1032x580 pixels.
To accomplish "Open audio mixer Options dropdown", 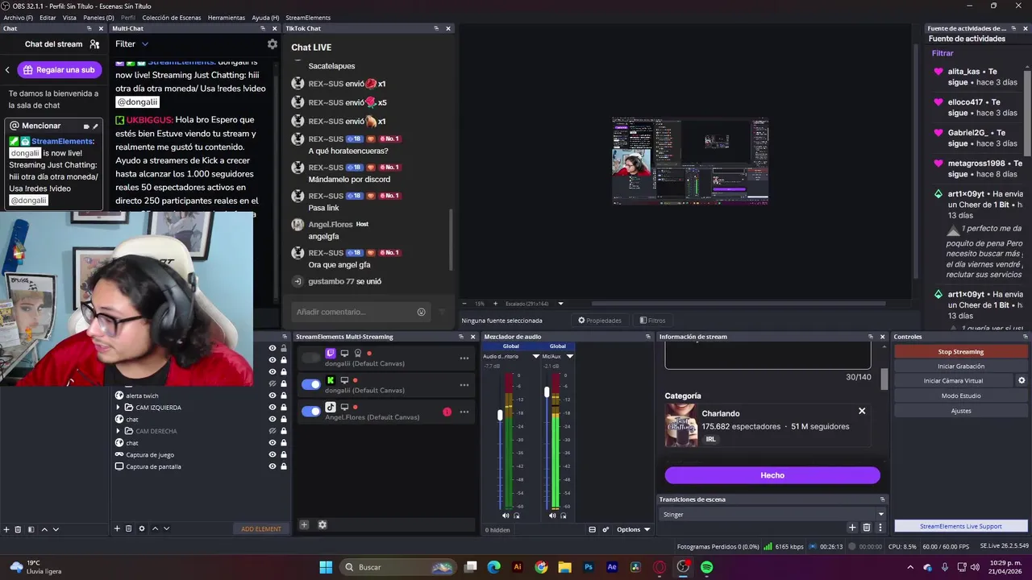I will click(634, 529).
